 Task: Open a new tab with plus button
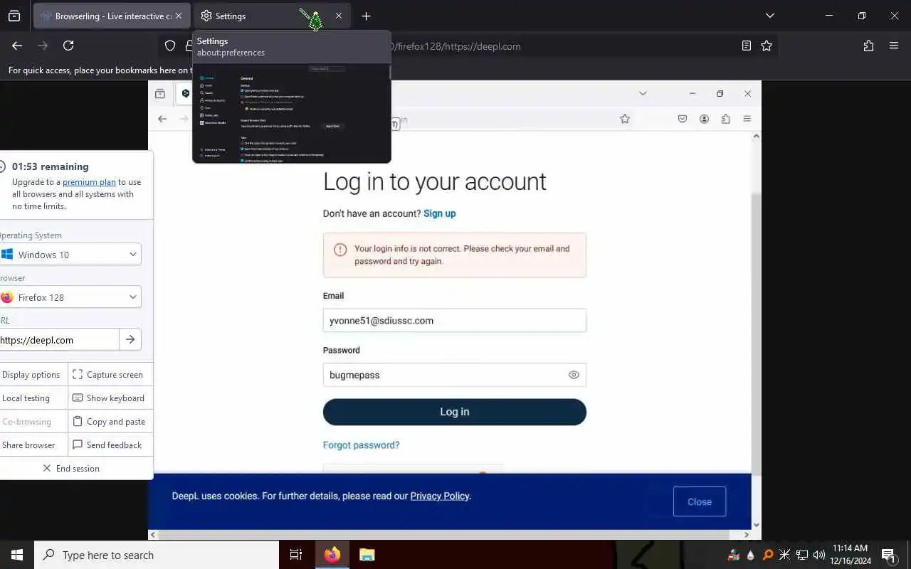pos(366,16)
